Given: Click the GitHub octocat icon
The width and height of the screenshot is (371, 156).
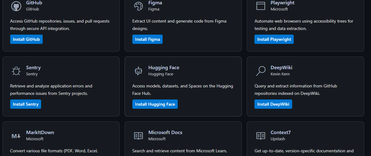Looking at the screenshot, I should tap(16, 6).
